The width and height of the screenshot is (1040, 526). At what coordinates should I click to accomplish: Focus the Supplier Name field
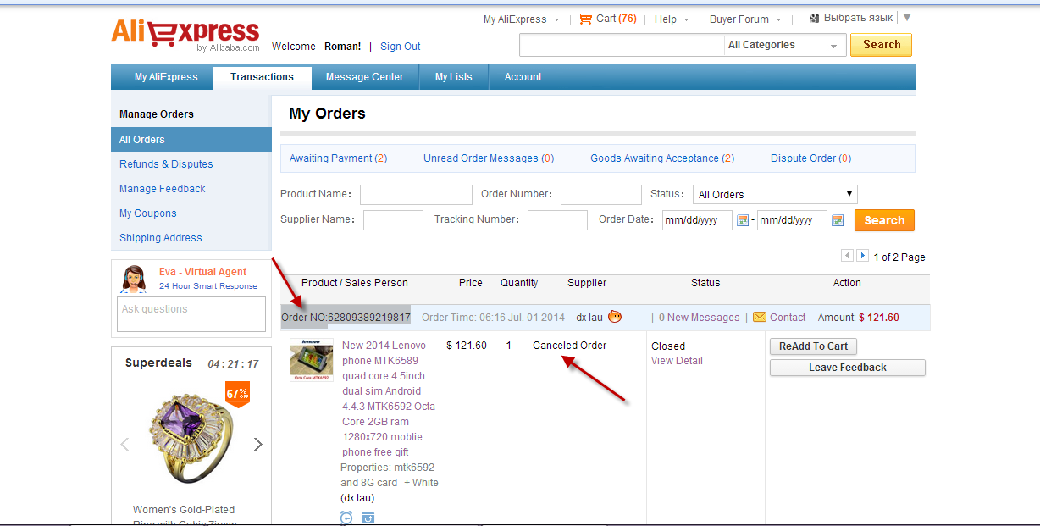[x=393, y=220]
